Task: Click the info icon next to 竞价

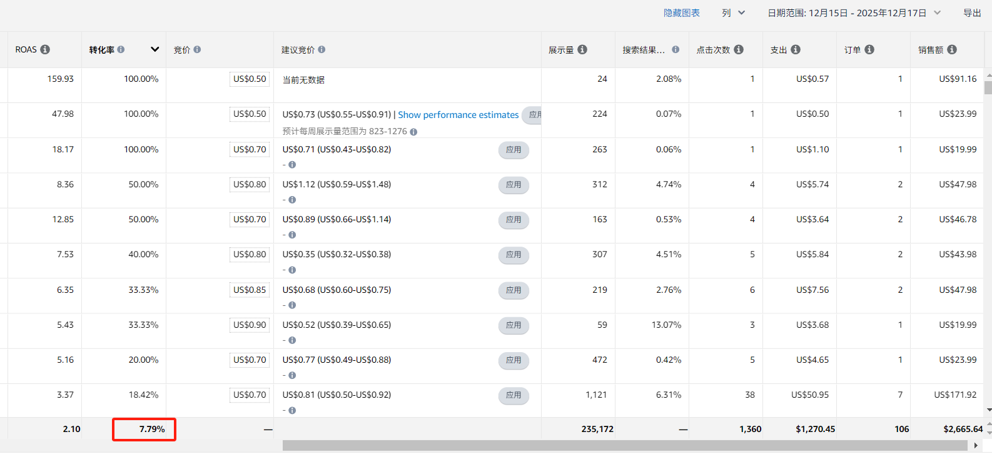Action: click(197, 50)
